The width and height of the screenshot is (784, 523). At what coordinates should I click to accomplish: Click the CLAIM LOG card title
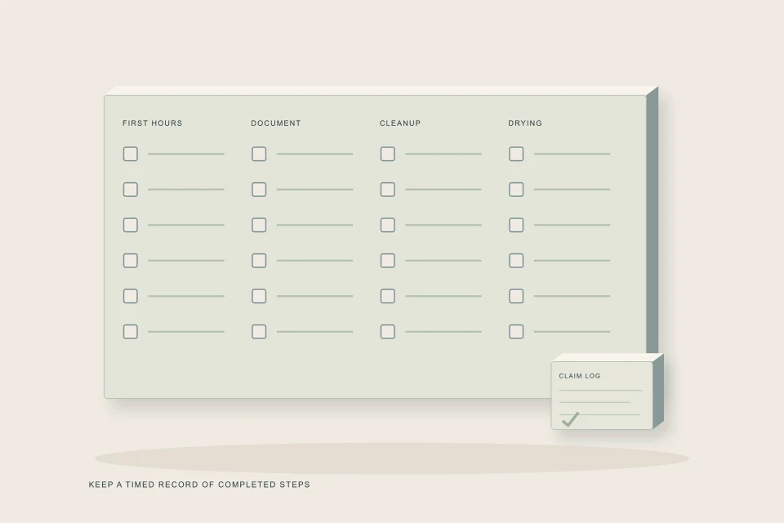[580, 376]
